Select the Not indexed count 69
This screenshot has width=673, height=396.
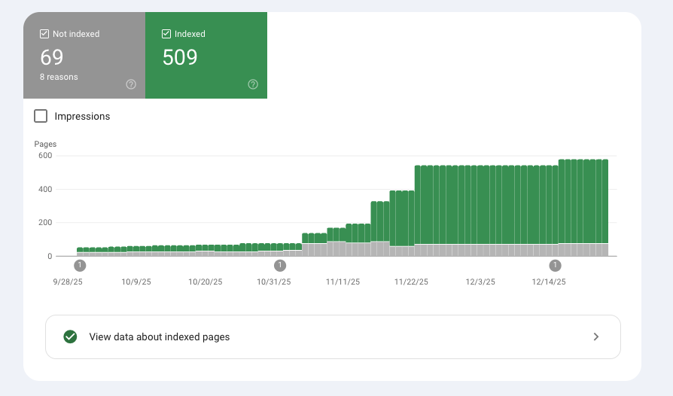[x=52, y=57]
